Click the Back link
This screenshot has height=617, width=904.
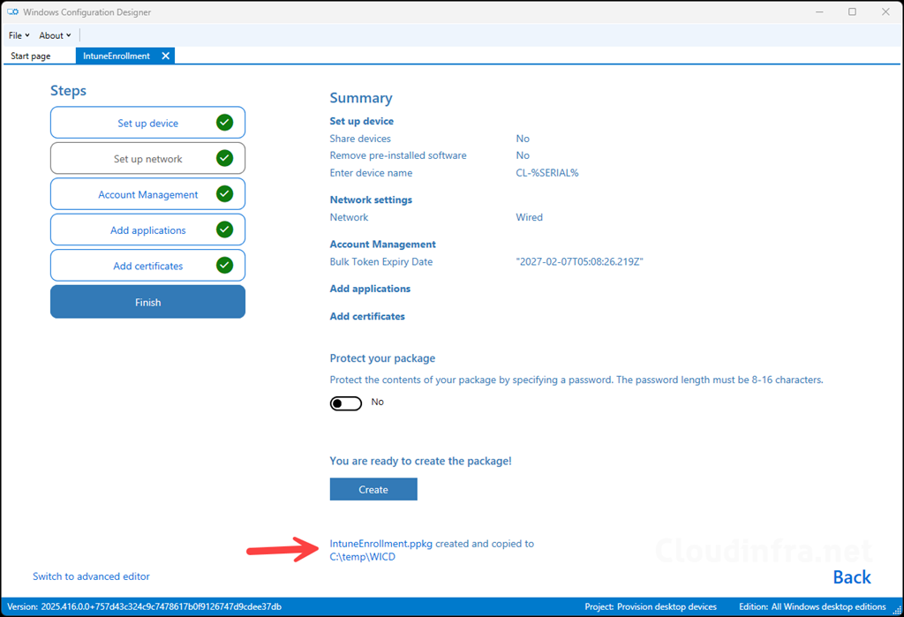(x=852, y=577)
